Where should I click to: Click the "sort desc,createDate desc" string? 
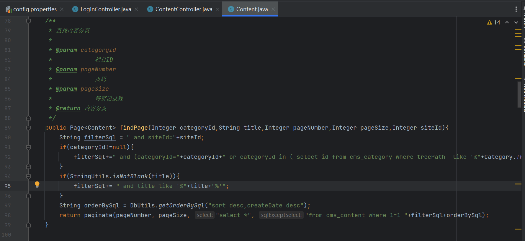click(x=256, y=205)
